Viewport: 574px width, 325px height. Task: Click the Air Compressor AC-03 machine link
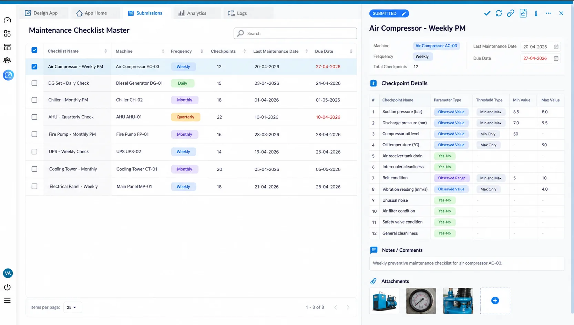[436, 46]
